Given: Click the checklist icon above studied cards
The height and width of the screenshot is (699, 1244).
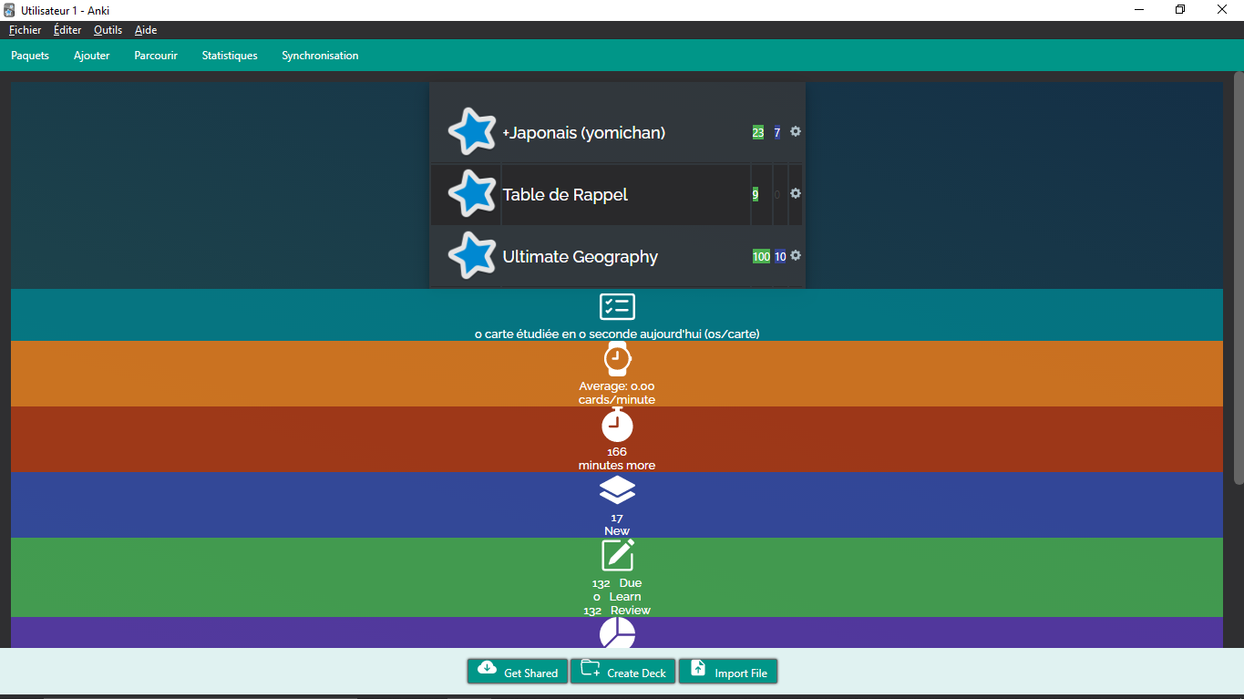Looking at the screenshot, I should tap(617, 306).
